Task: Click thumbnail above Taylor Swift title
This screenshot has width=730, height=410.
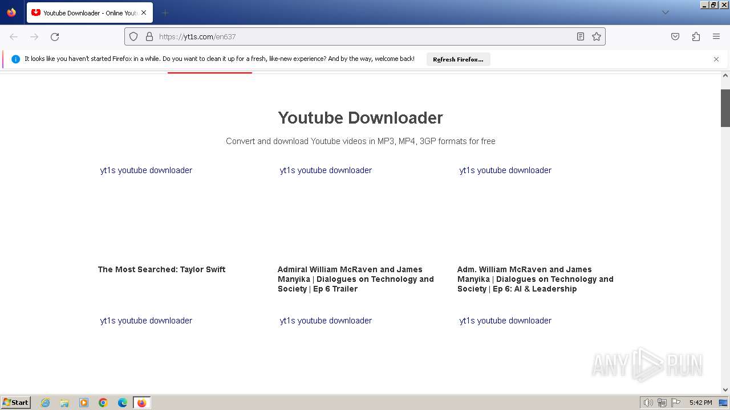Action: pyautogui.click(x=146, y=170)
